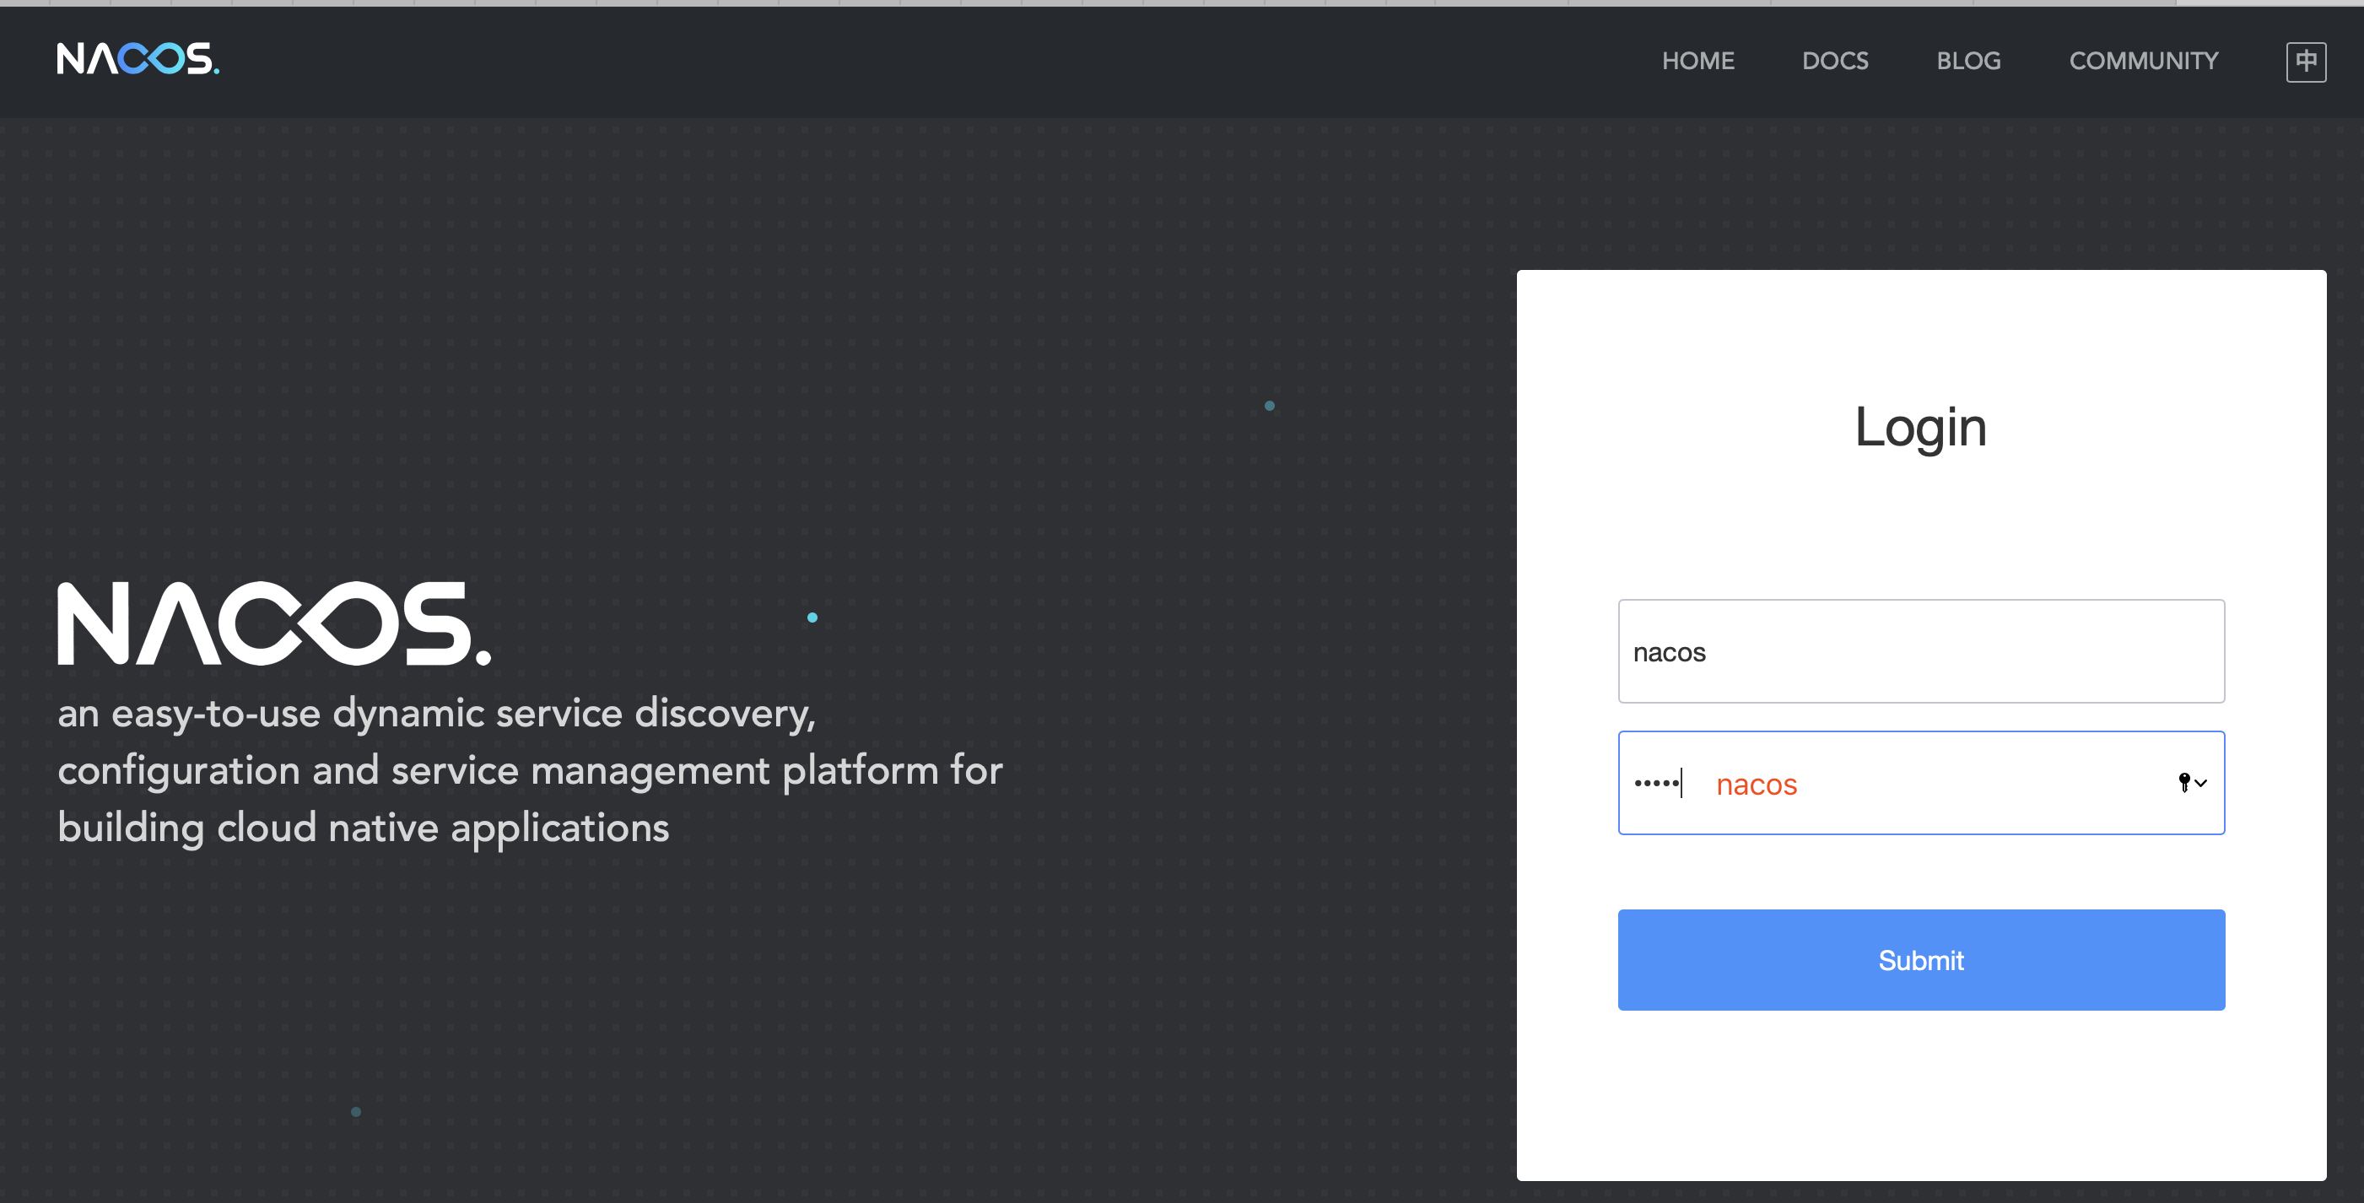
Task: Open the DOCS page
Action: [1835, 61]
